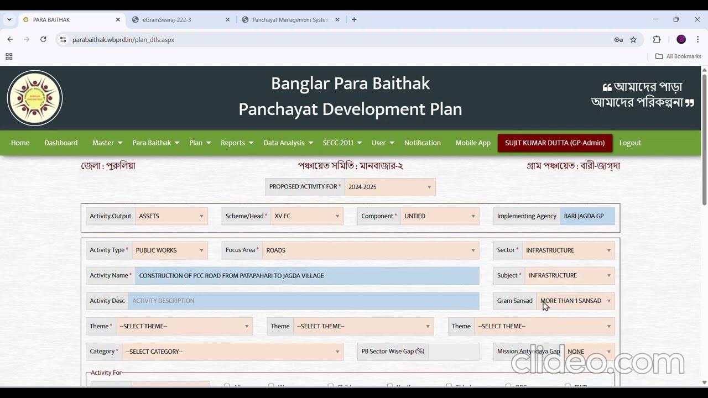Click the browser address bar URL
The image size is (708, 398).
pyautogui.click(x=123, y=40)
